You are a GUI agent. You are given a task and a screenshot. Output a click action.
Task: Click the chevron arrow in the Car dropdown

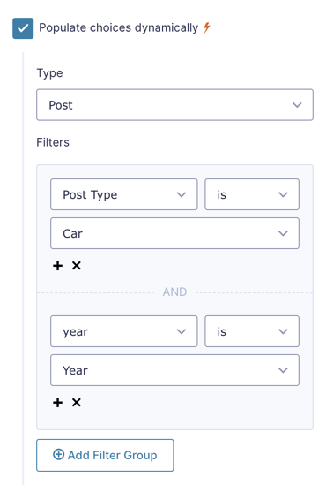click(283, 233)
